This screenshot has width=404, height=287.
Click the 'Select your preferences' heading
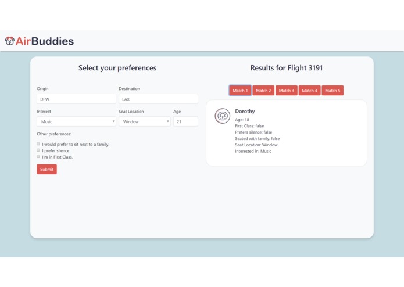(x=117, y=68)
